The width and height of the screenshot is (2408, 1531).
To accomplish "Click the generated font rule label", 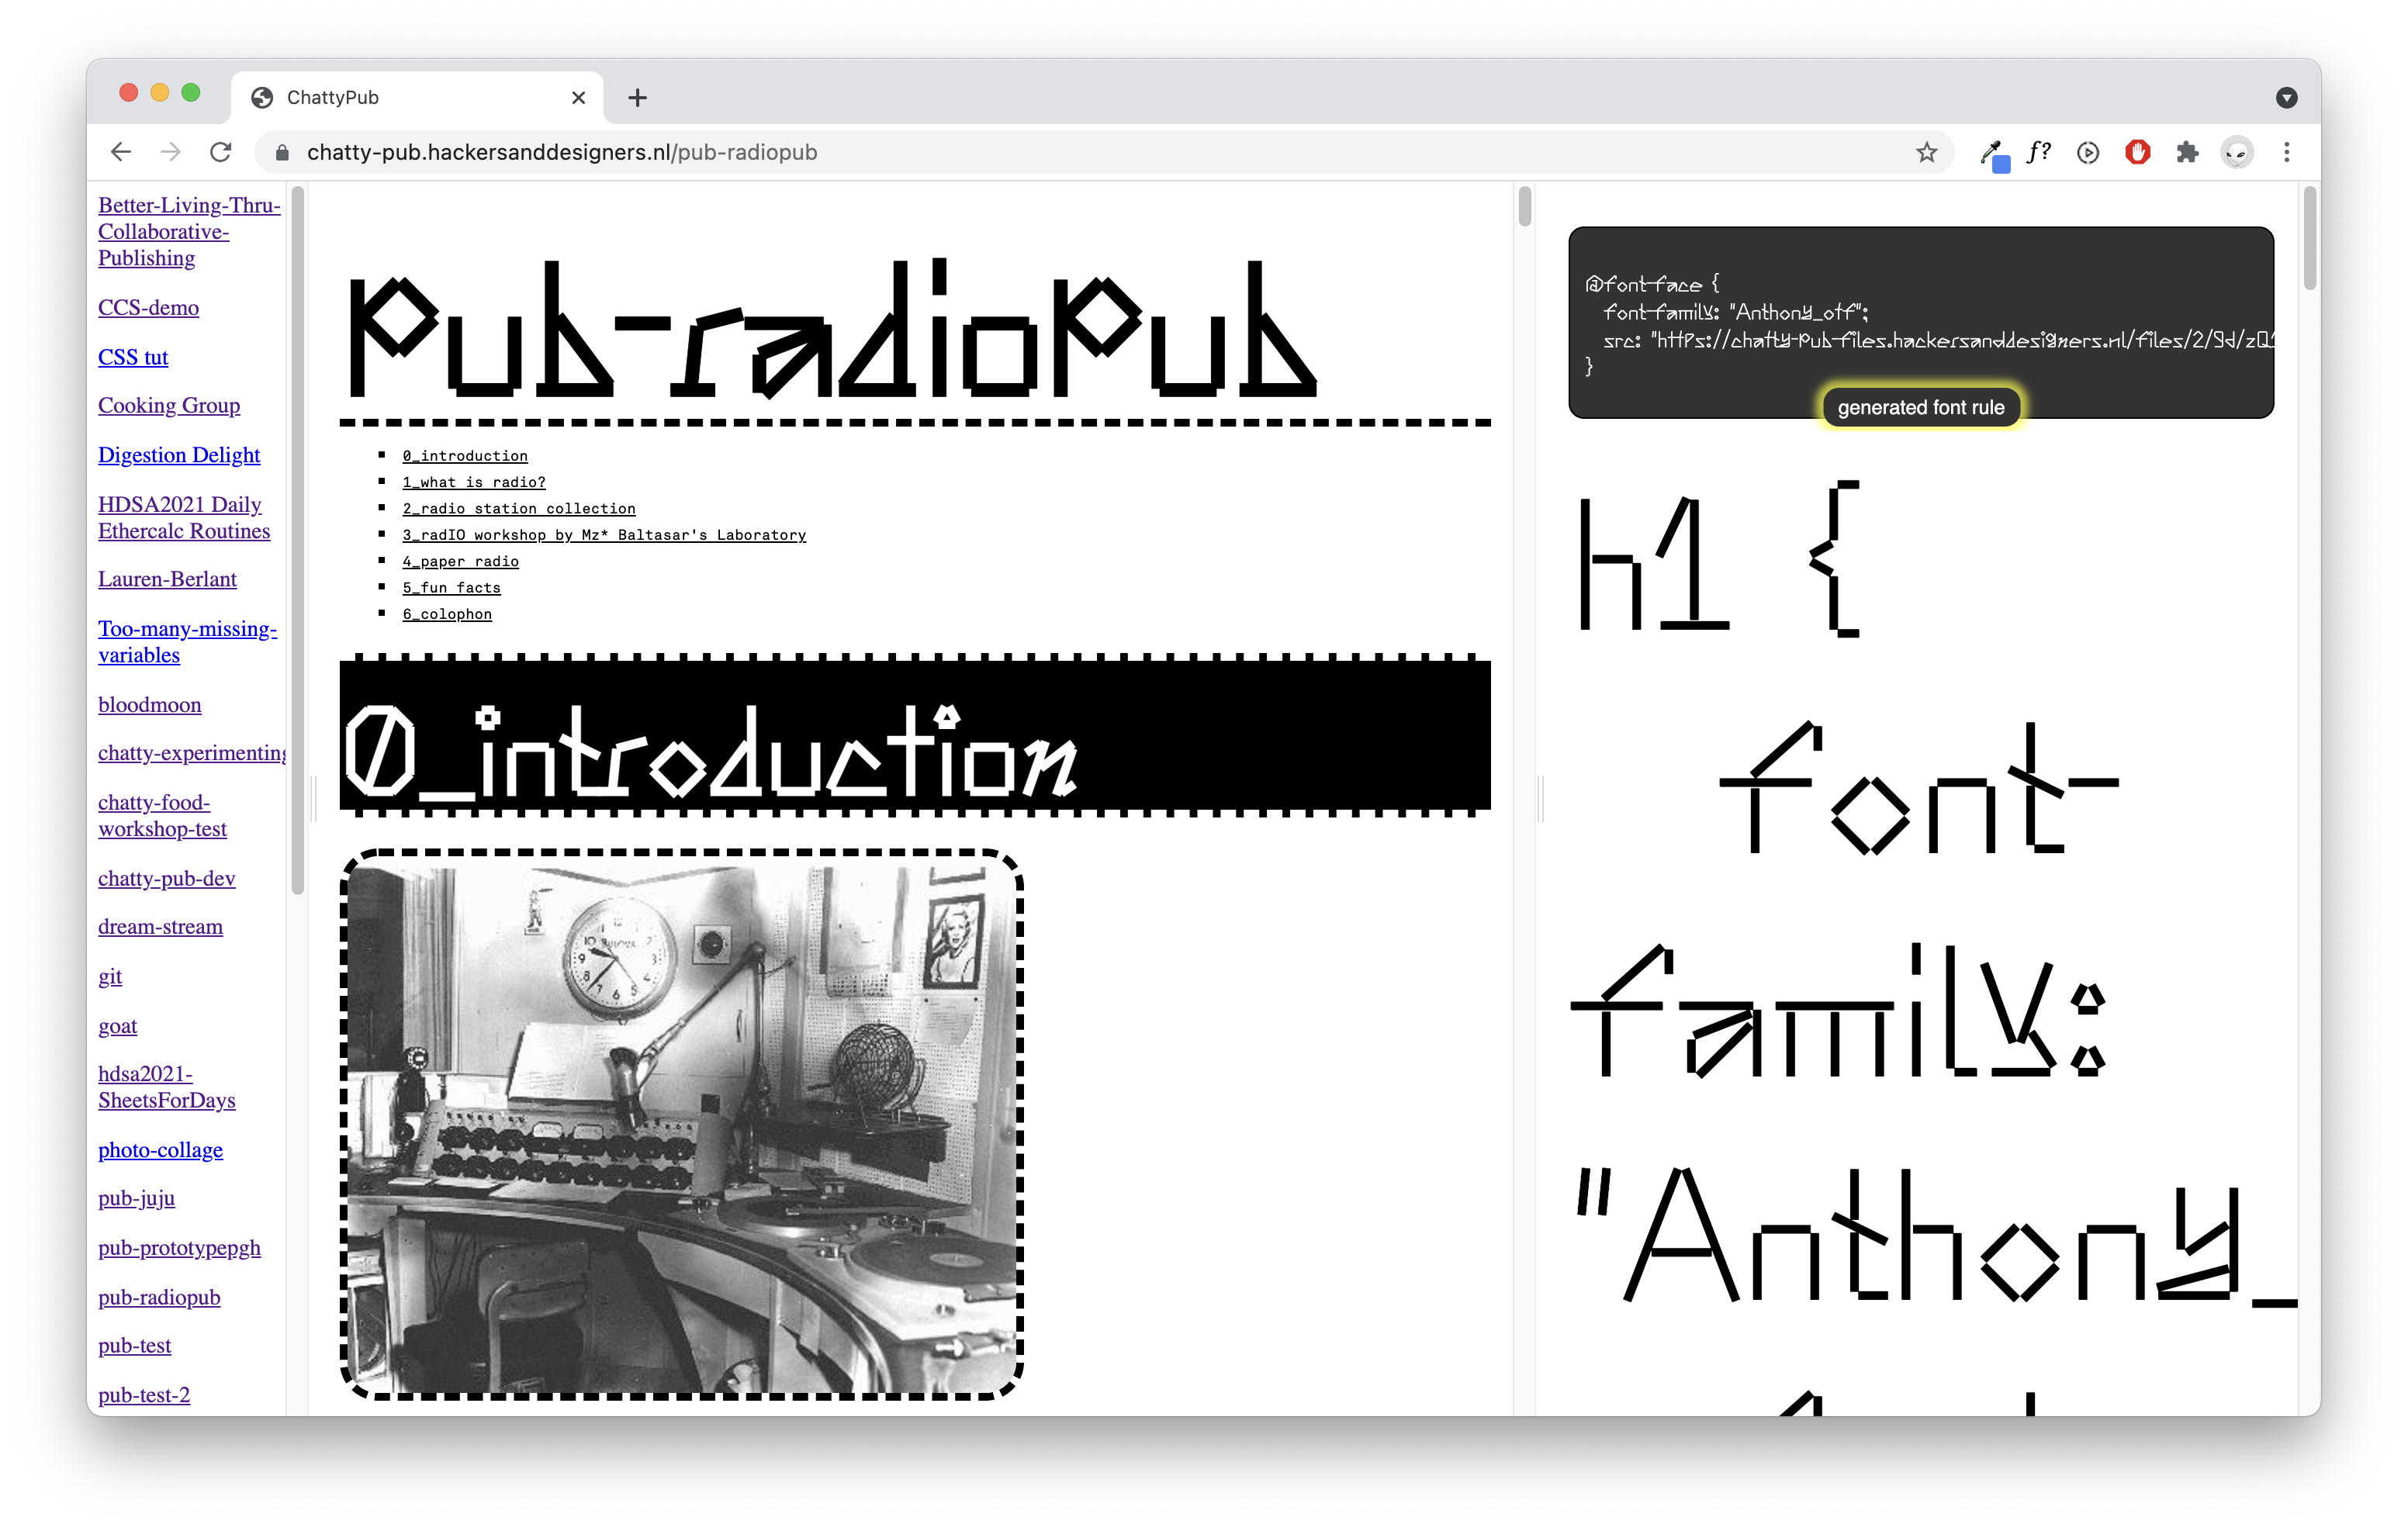I will [1920, 407].
